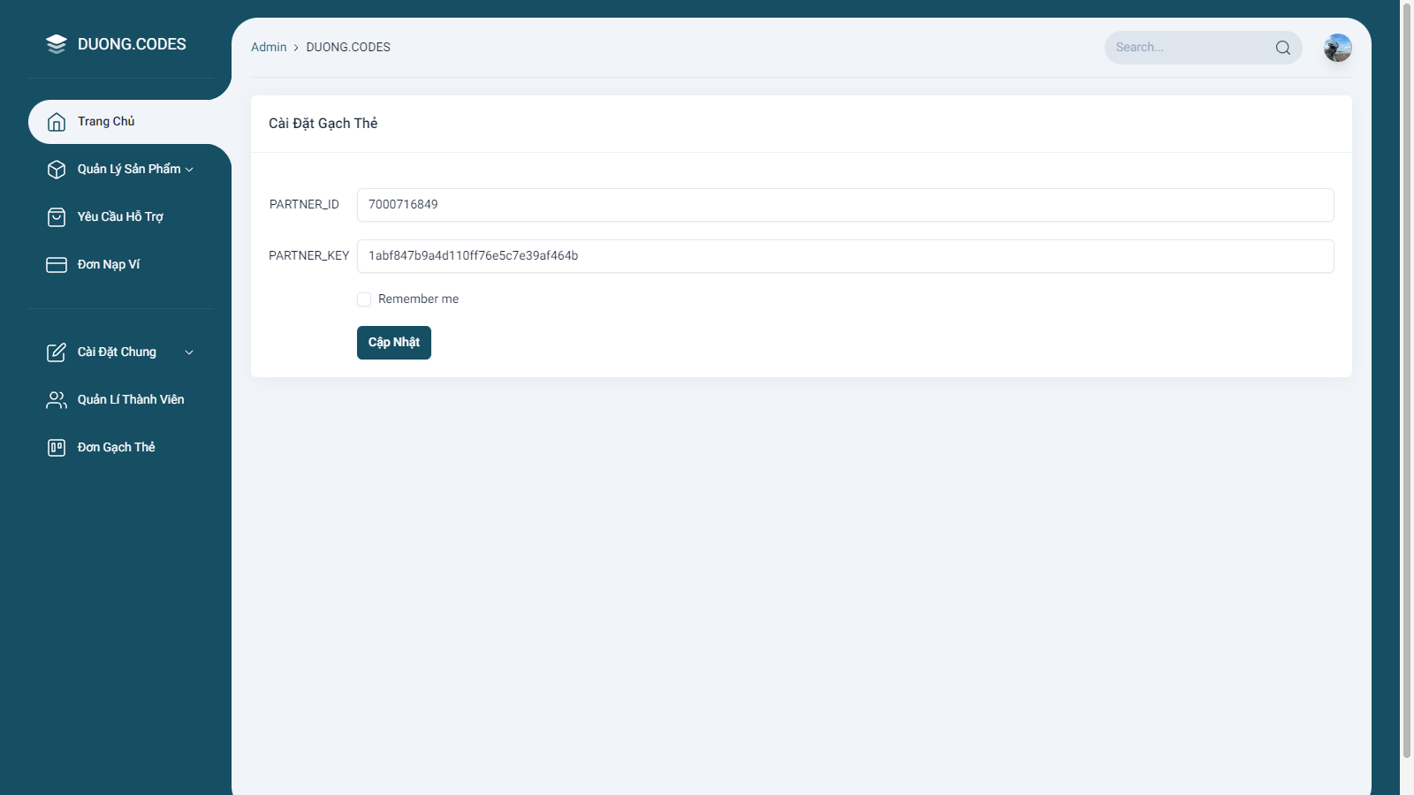Open the user avatar profile picture
This screenshot has width=1414, height=795.
[x=1337, y=48]
